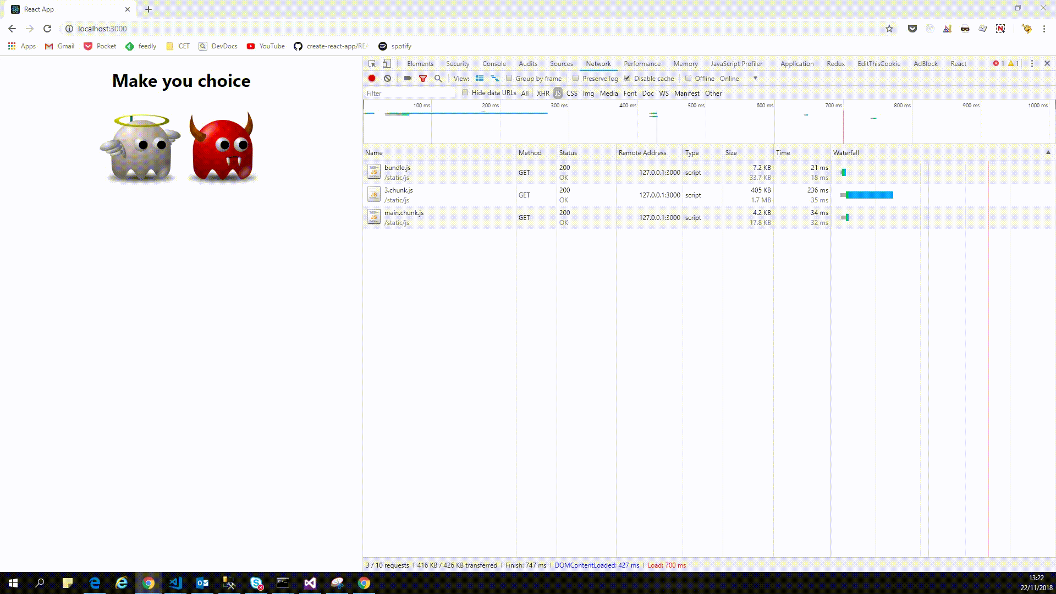Toggle the red filter funnel icon
Screen dimensions: 1056x594
pyautogui.click(x=423, y=79)
